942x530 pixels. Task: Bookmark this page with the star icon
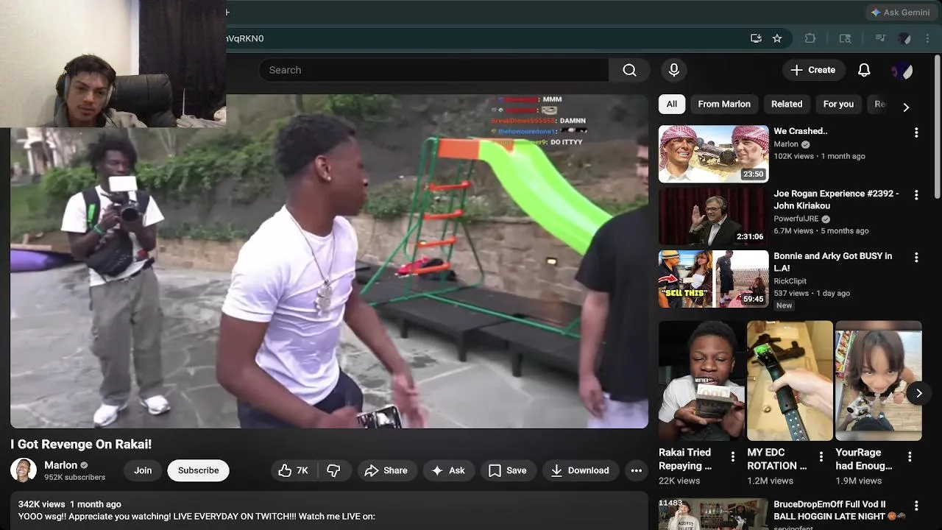click(x=777, y=38)
